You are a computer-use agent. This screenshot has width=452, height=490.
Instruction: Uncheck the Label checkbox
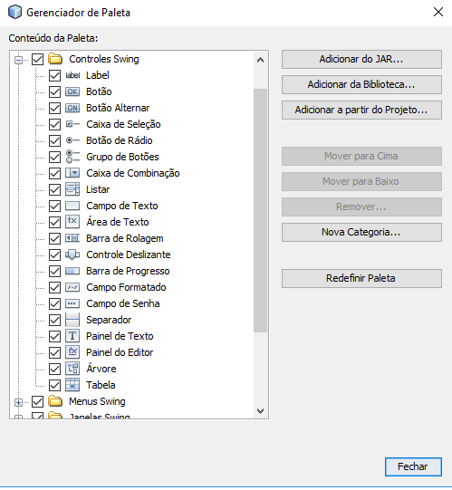(x=54, y=75)
